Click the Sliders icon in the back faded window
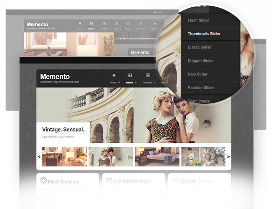This screenshot has height=209, width=272. tap(92, 24)
